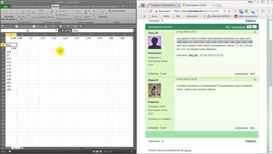Viewport: 273px width, 154px height.
Task: Select cell A16 with value 1,85
Action: 11,89
